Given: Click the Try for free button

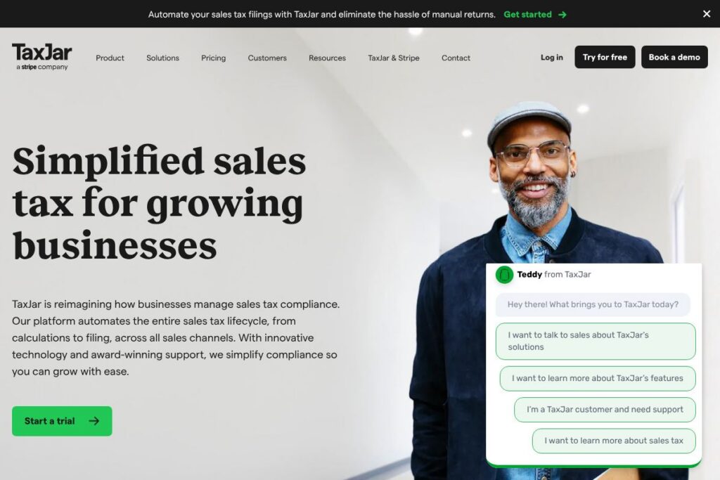Looking at the screenshot, I should (605, 57).
